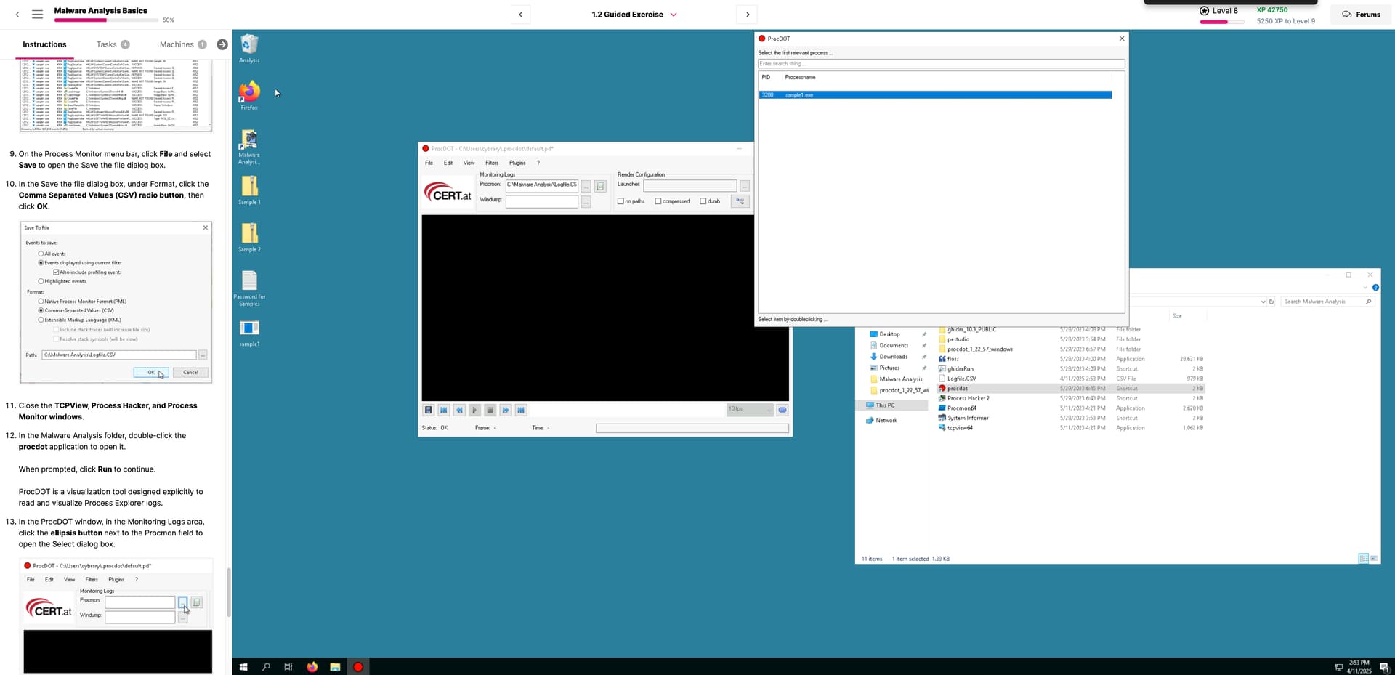Click the play button in ProcDOT
The width and height of the screenshot is (1395, 675).
[x=474, y=410]
